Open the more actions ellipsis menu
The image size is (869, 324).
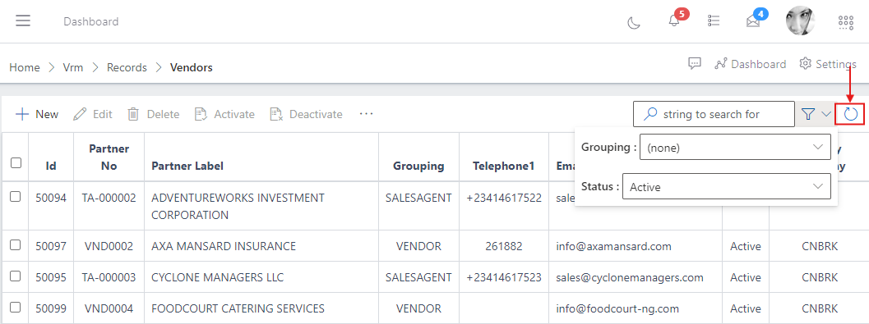pos(366,114)
